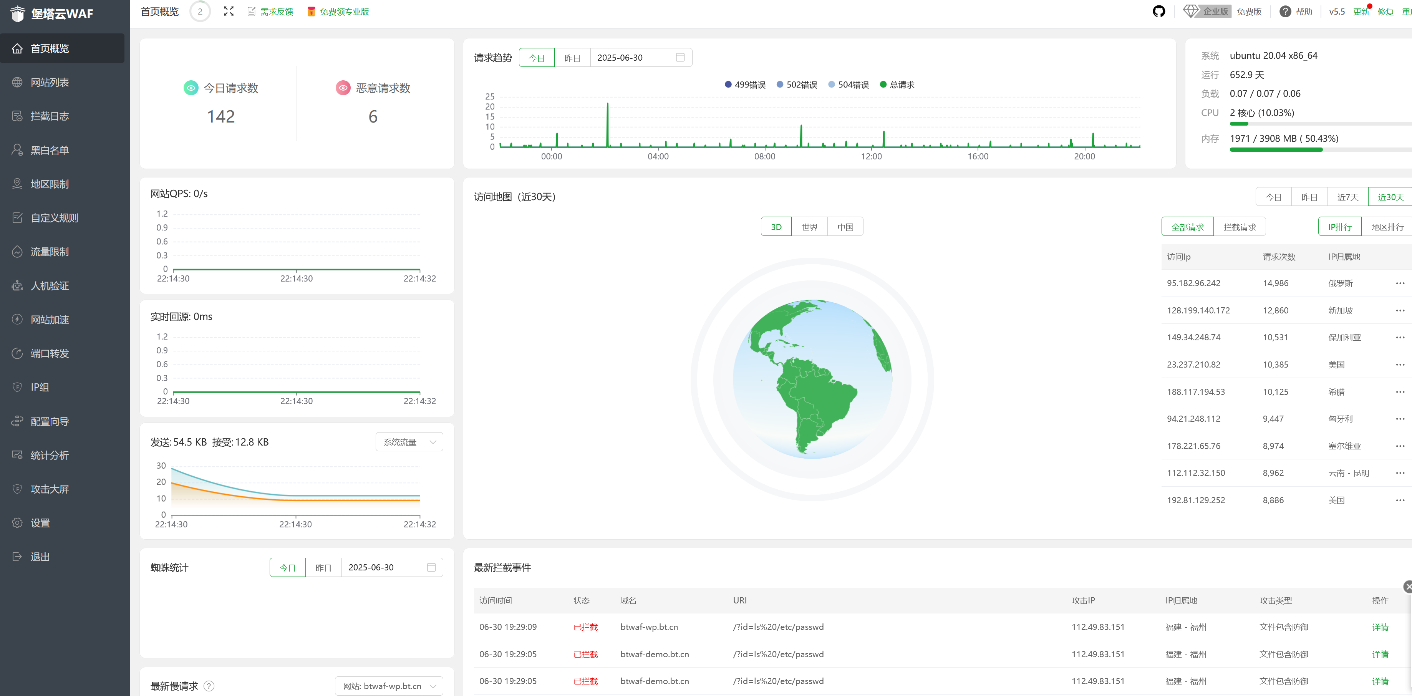Open date picker in 蜘蛛统计 panel

point(392,567)
